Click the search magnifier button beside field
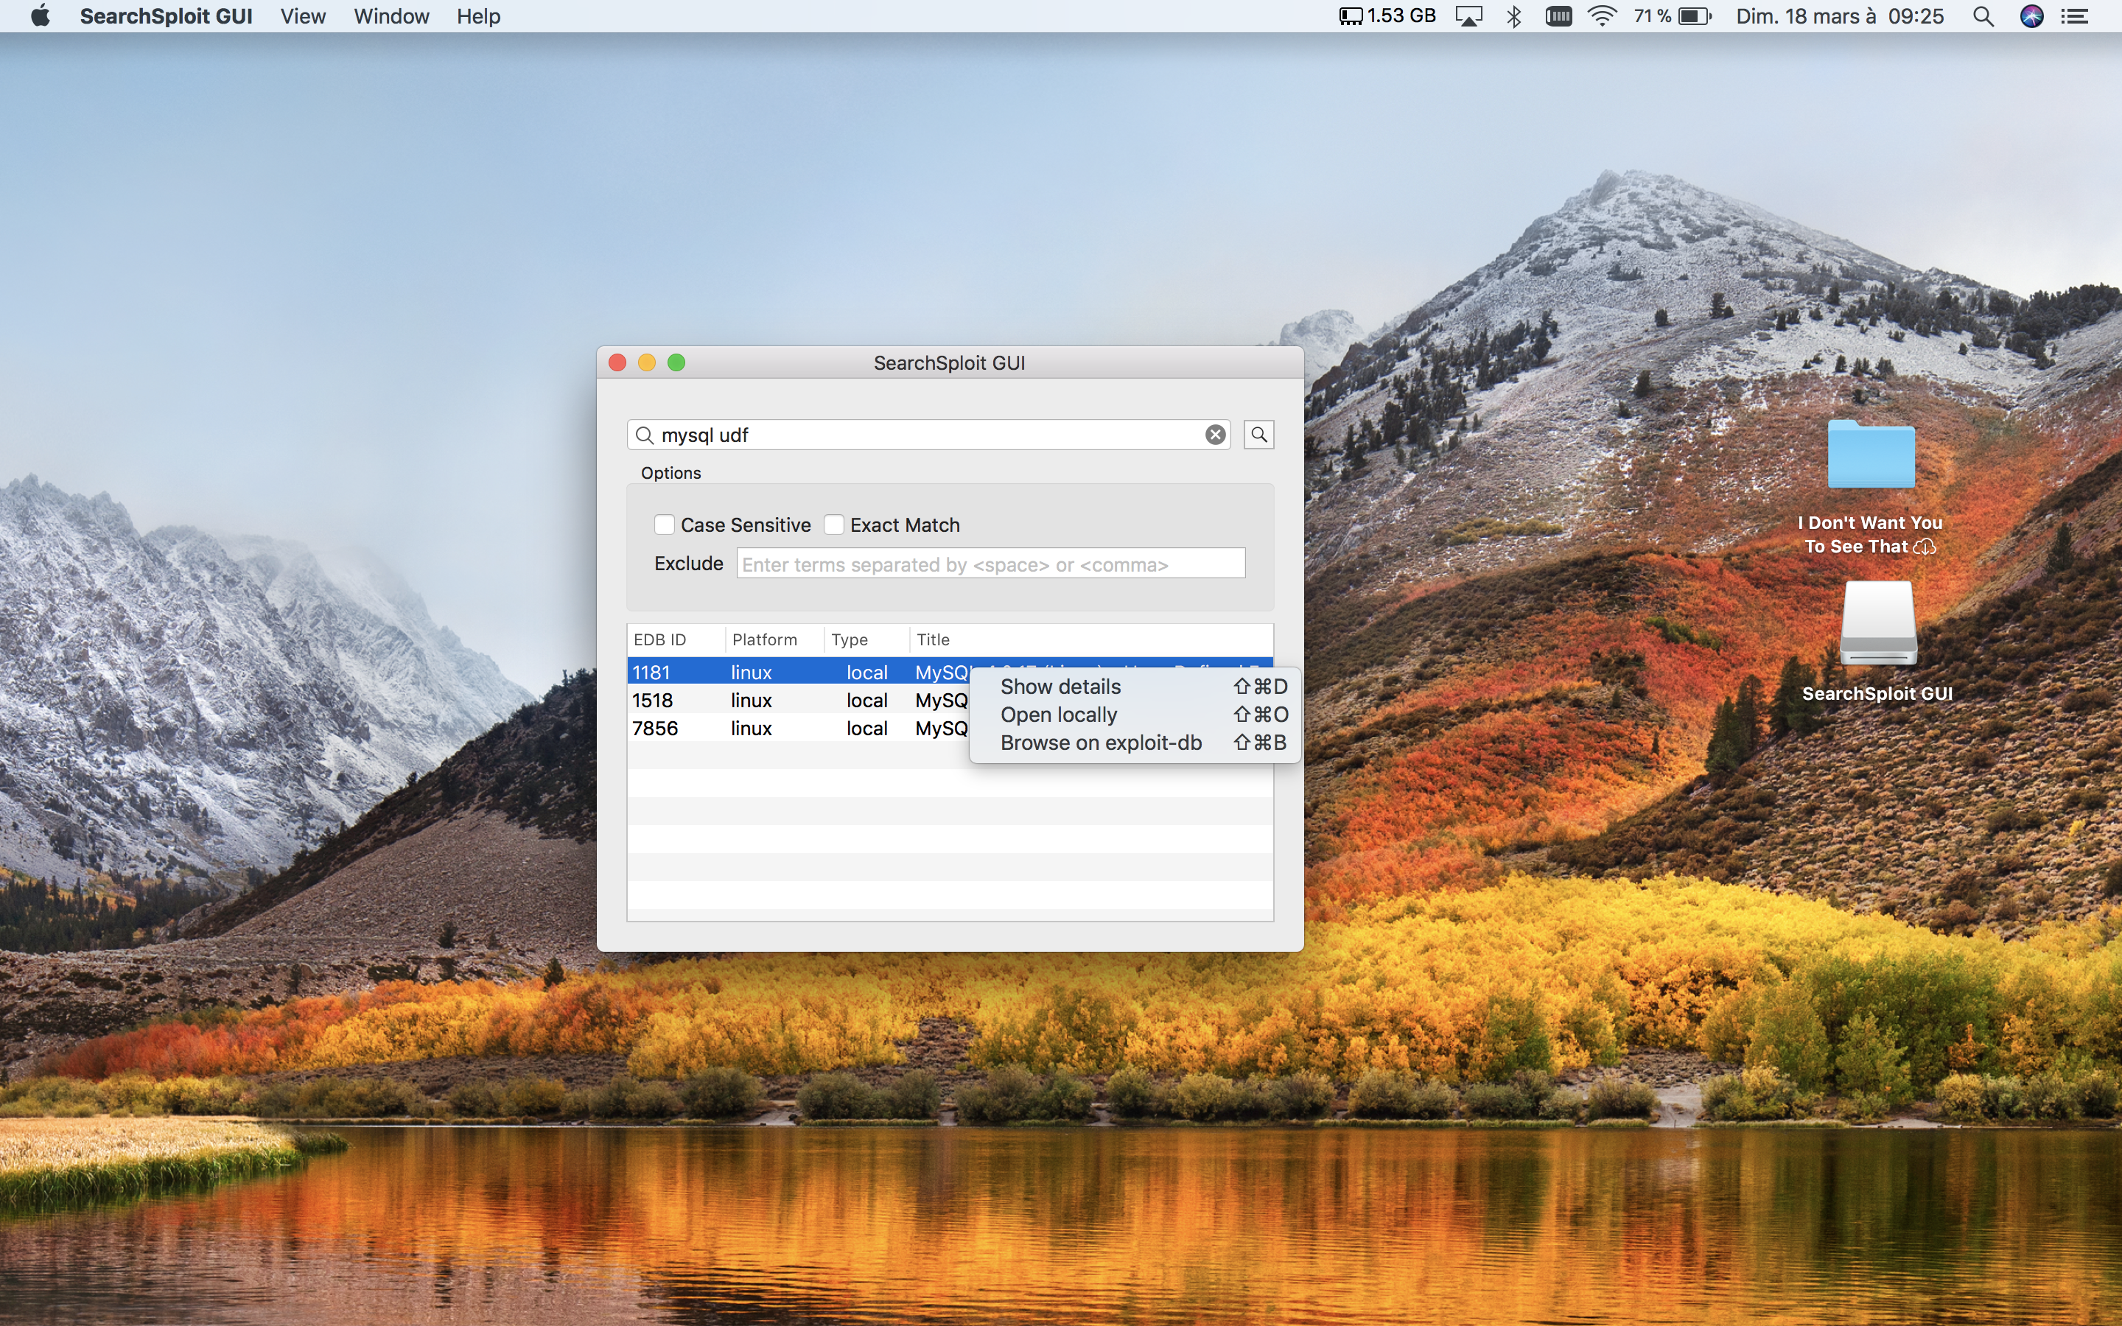This screenshot has width=2122, height=1326. click(1258, 435)
